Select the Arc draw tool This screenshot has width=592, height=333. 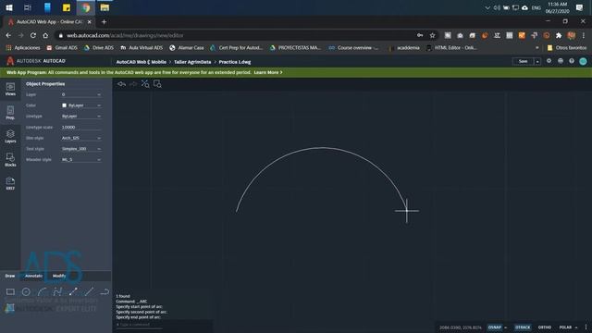tap(42, 291)
